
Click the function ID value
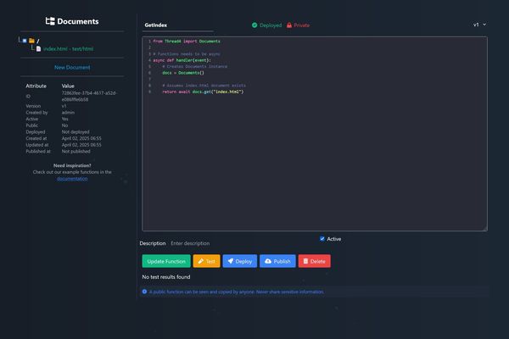[89, 96]
